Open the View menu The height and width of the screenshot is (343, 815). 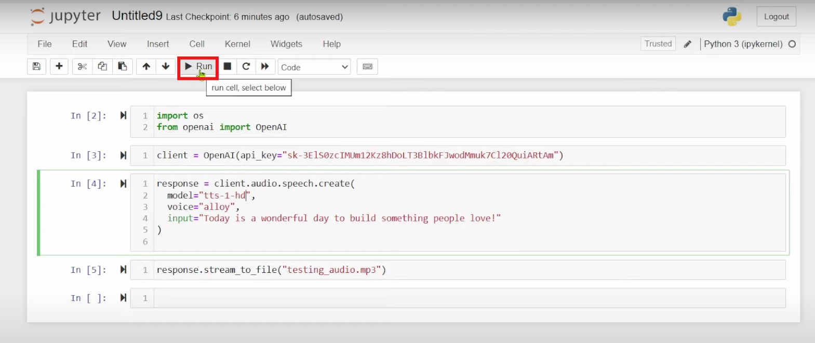[117, 44]
